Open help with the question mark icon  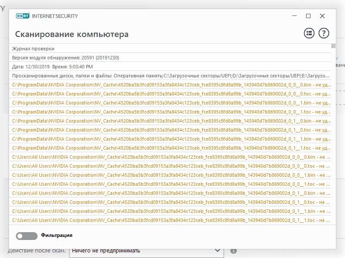tap(323, 34)
